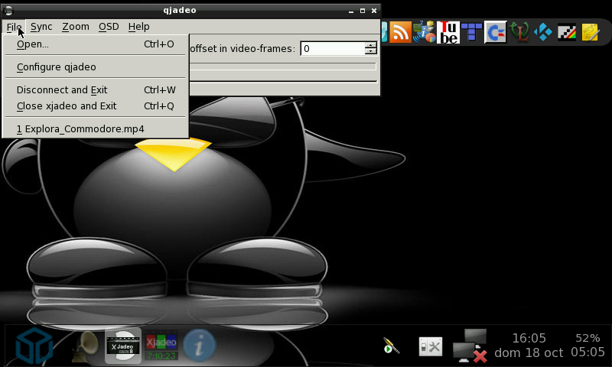The image size is (612, 367).
Task: Open the OSD menu
Action: coord(109,27)
